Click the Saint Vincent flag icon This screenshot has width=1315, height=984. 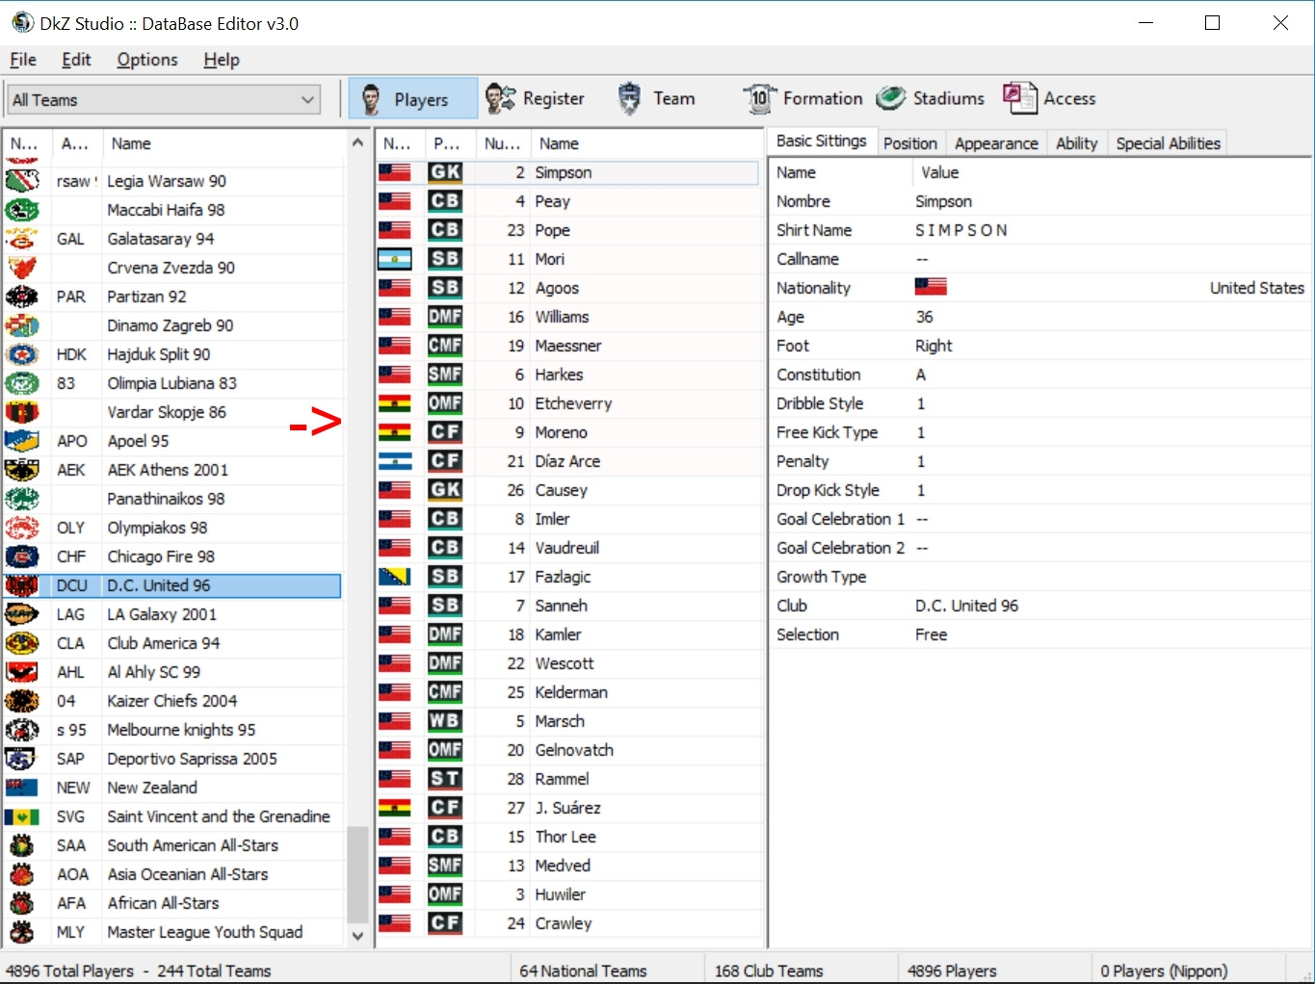22,816
